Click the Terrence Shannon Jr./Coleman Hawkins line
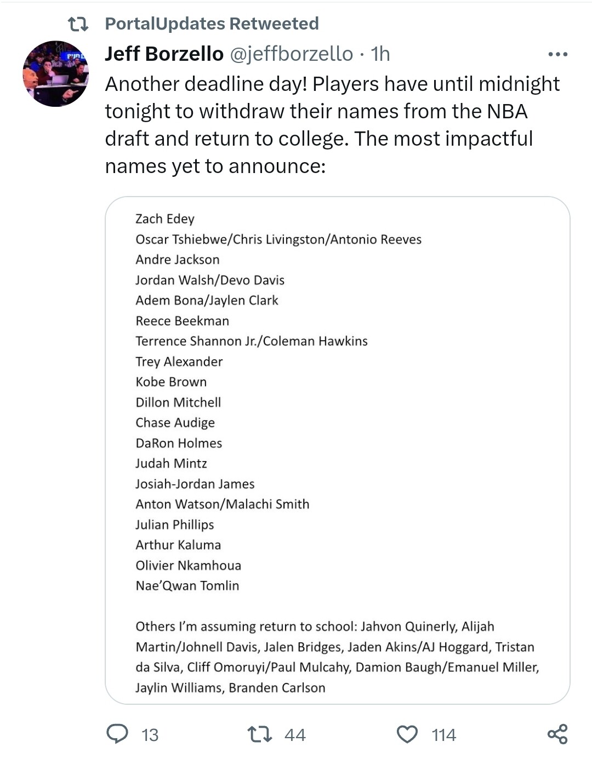 (x=252, y=341)
